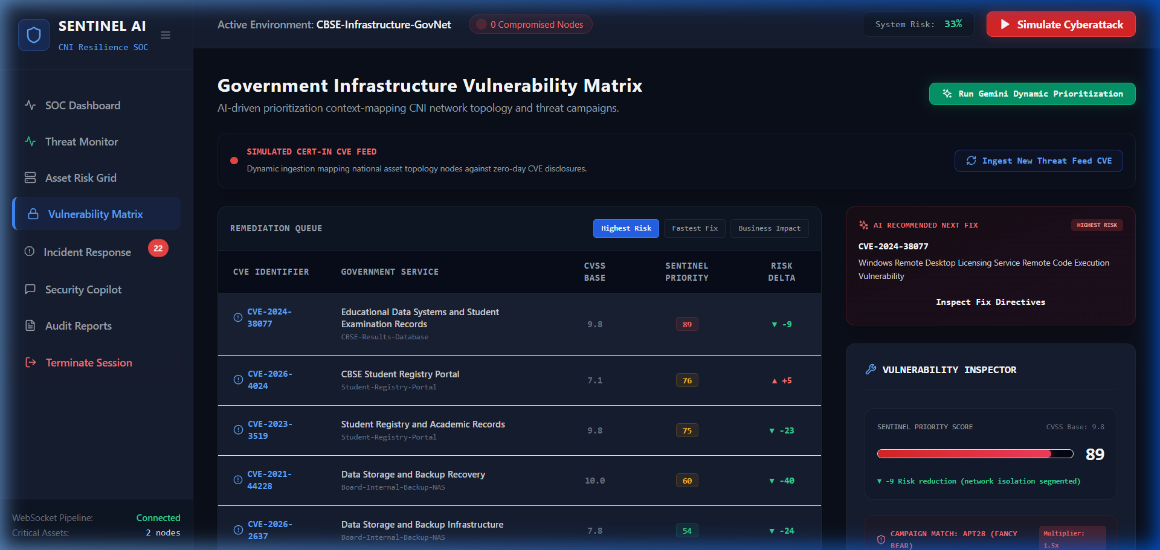1160x550 pixels.
Task: Click the Sentinel AI shield logo
Action: point(34,35)
